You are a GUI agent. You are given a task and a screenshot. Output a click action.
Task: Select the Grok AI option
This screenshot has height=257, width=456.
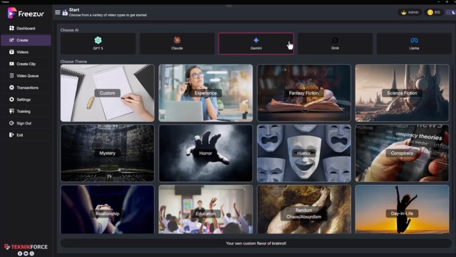335,44
